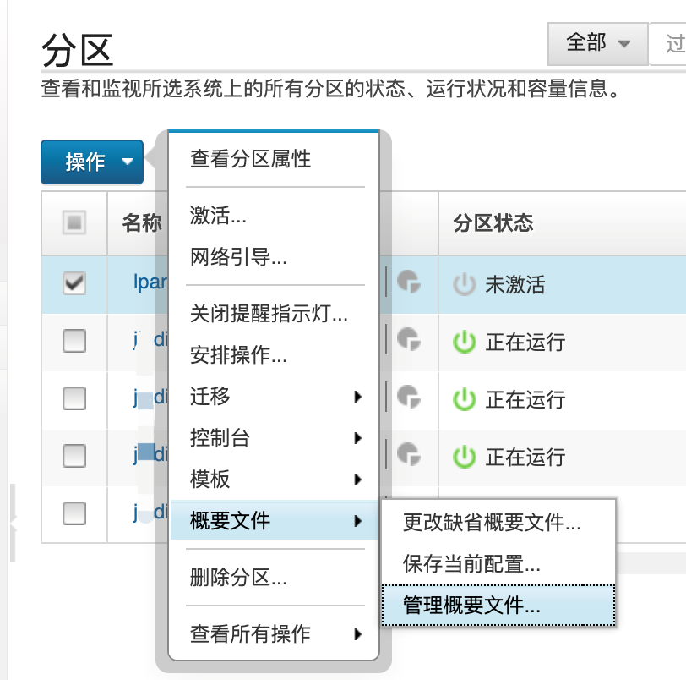The height and width of the screenshot is (680, 686).
Task: Click the grey power icon beside 未激活
Action: (x=465, y=285)
